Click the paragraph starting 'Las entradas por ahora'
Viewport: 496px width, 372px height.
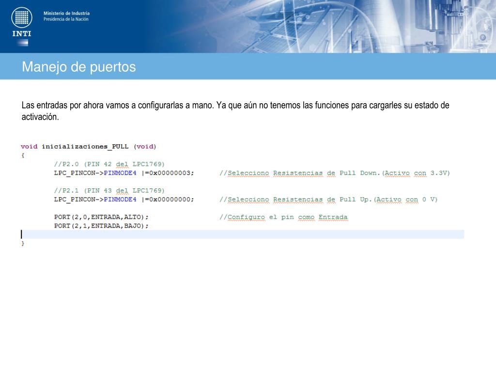pos(235,111)
